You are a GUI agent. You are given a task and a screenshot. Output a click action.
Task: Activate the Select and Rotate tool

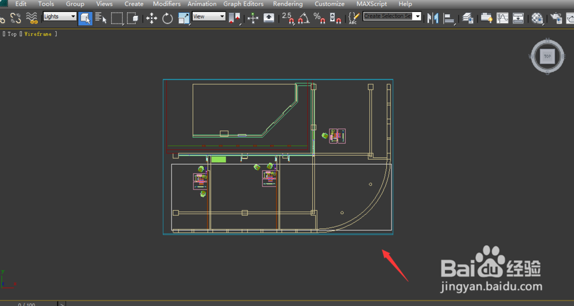167,18
